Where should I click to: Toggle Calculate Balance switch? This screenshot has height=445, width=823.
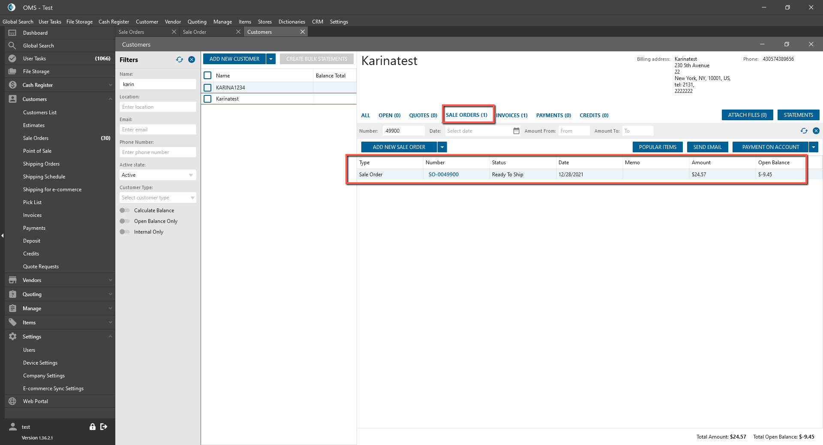pyautogui.click(x=125, y=211)
